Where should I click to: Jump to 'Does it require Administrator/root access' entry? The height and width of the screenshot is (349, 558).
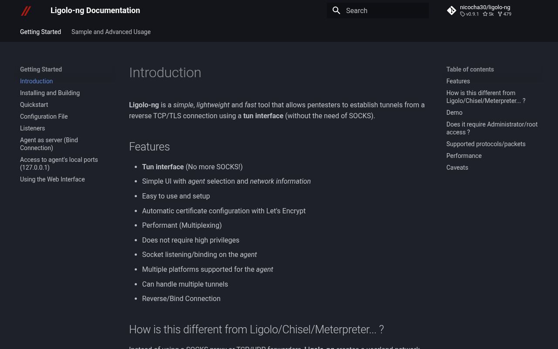492,128
